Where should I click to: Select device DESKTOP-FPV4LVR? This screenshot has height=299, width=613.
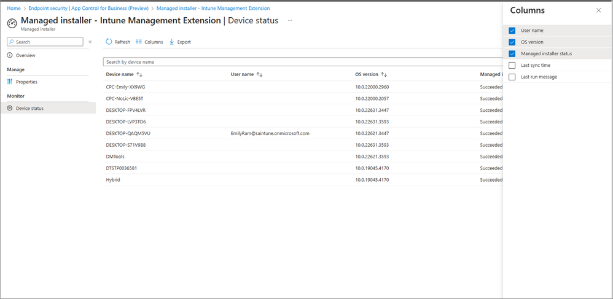click(x=125, y=110)
